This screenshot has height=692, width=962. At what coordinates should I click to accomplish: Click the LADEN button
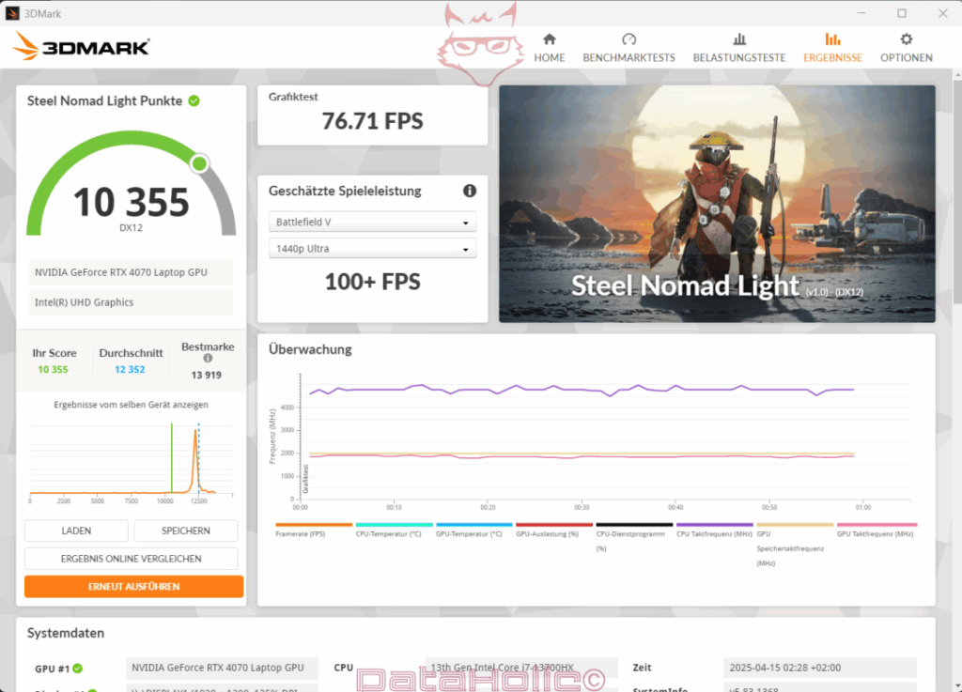coord(76,531)
